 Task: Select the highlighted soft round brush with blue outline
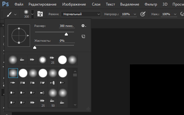coord(13,73)
